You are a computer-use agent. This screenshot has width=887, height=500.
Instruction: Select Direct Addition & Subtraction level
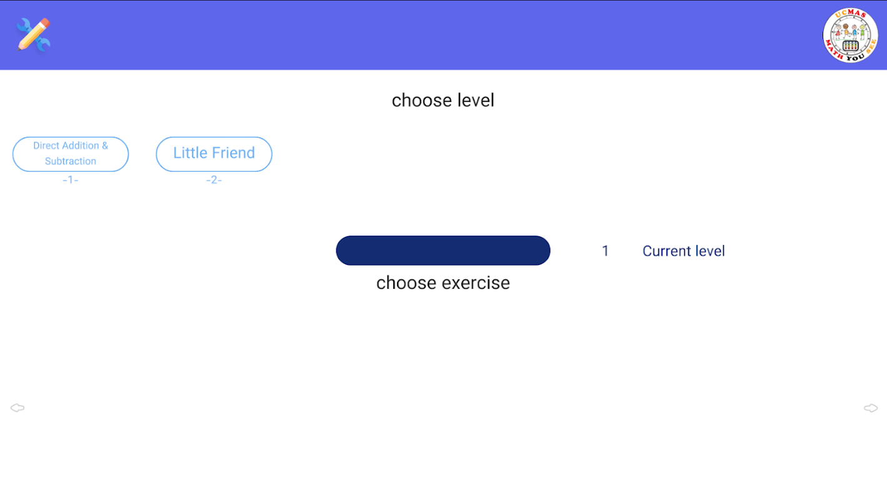click(71, 154)
